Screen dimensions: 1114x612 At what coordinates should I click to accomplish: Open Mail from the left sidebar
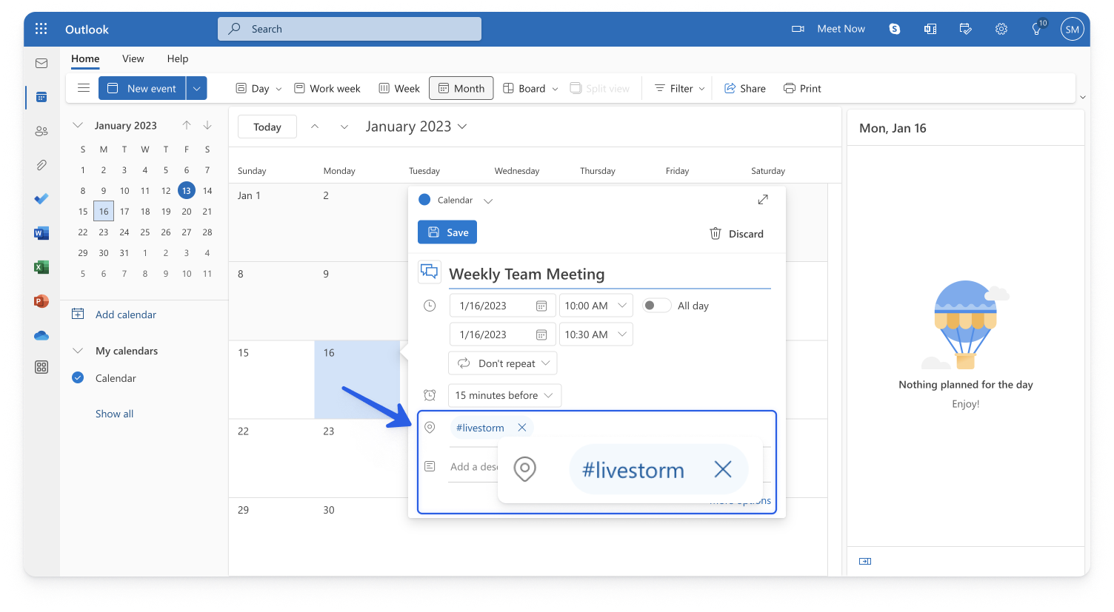tap(41, 64)
